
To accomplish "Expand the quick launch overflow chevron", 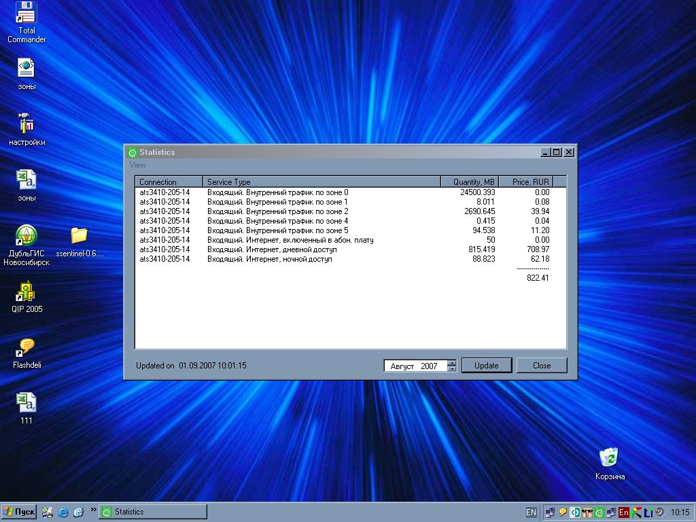I will (93, 510).
